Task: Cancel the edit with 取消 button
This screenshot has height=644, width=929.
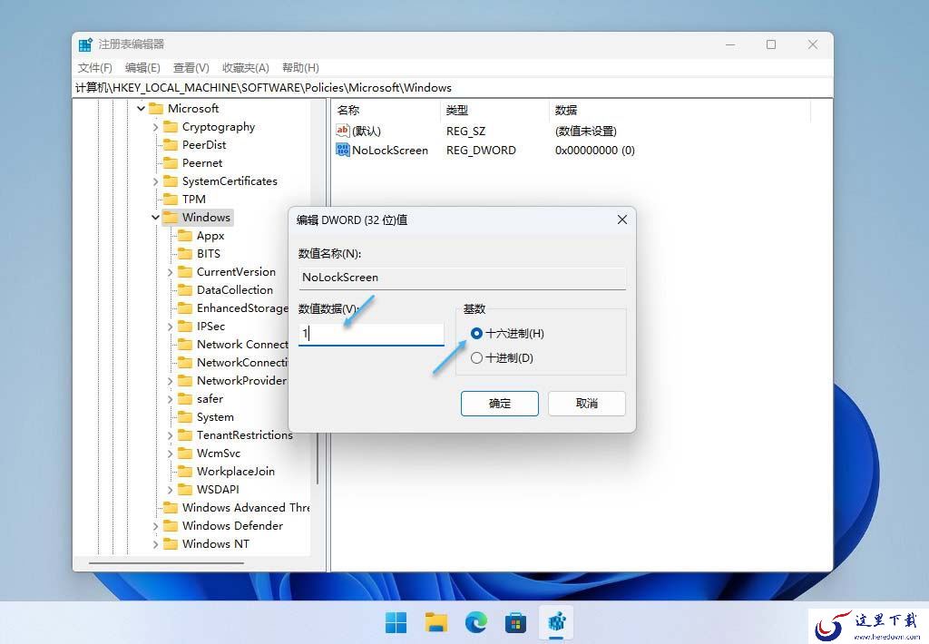Action: (x=587, y=404)
